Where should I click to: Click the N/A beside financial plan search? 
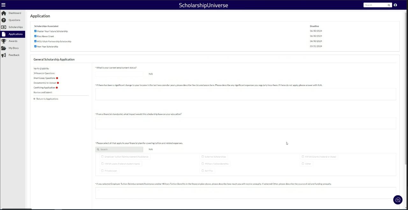coord(151,149)
